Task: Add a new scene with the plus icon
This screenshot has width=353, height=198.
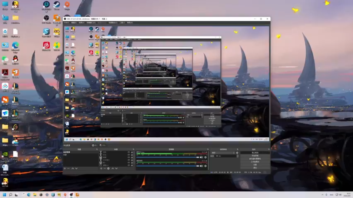Action: (65, 169)
